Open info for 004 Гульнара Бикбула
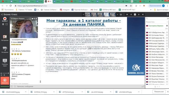Screen dimensions: 169x95 tap(167, 41)
